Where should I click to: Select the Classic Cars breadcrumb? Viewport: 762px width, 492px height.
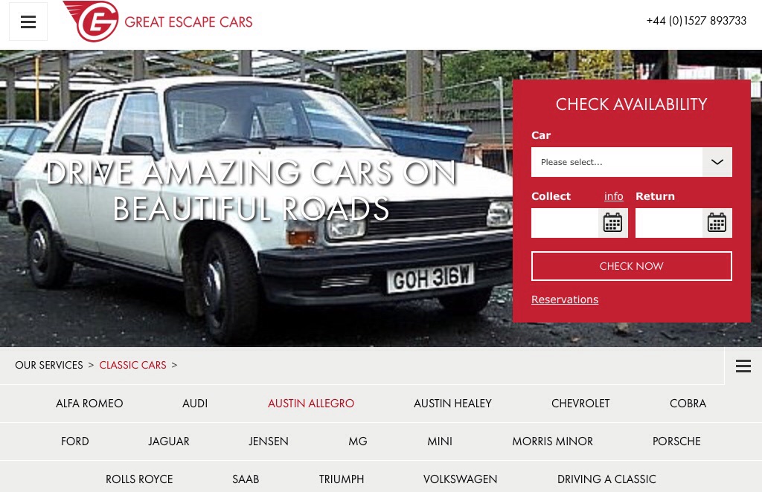[x=132, y=365]
